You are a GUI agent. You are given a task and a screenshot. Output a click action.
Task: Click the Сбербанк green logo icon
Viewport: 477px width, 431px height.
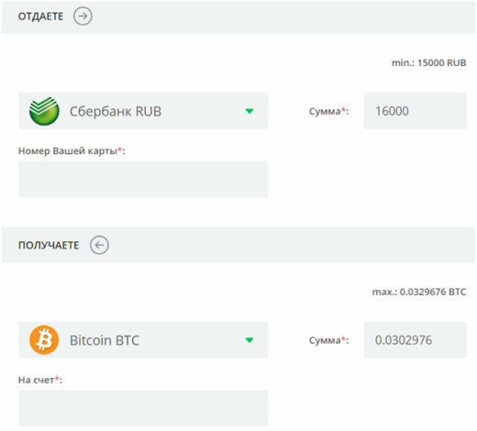(x=44, y=111)
